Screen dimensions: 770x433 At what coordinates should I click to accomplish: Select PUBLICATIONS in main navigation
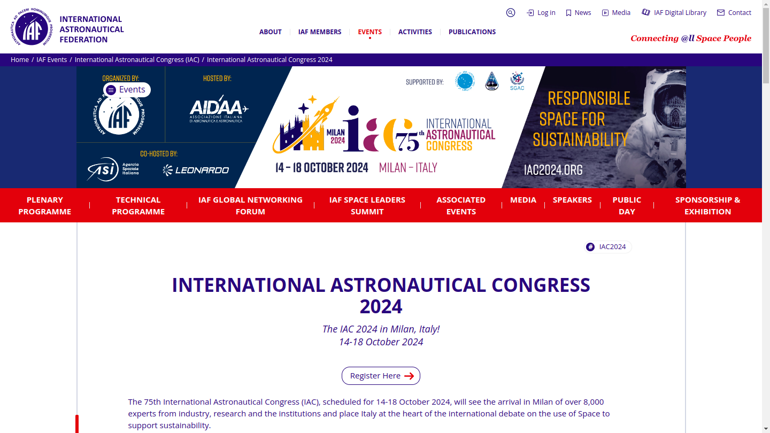click(x=472, y=32)
